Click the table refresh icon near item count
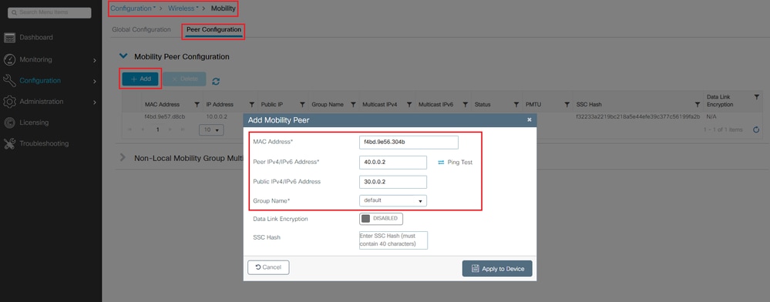This screenshot has width=770, height=302. (x=756, y=129)
